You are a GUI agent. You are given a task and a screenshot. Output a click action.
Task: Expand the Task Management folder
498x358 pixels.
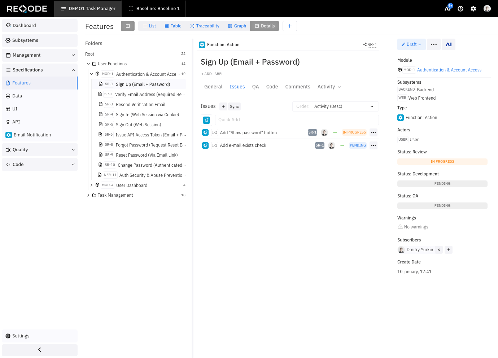point(88,195)
